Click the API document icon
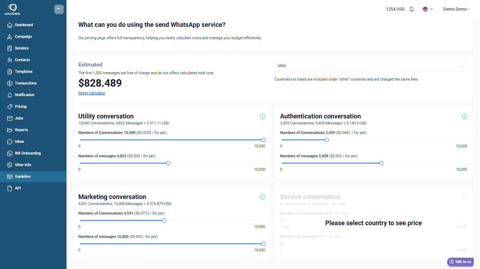Image resolution: width=480 pixels, height=269 pixels. (x=10, y=188)
